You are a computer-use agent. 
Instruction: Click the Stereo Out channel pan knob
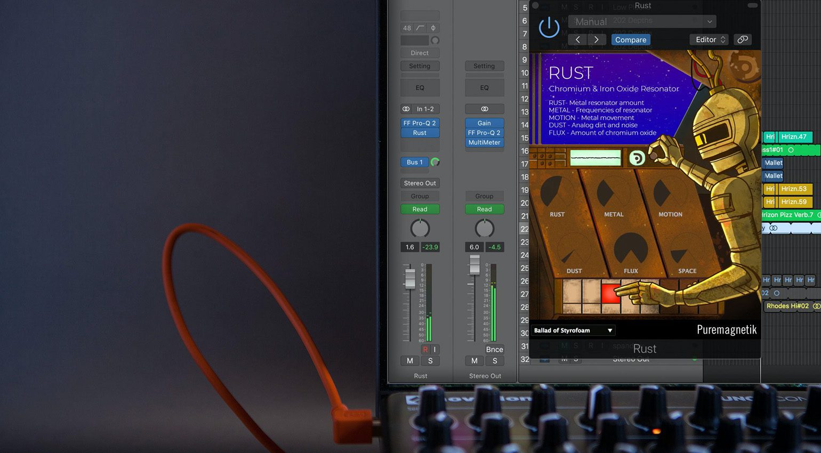(485, 228)
